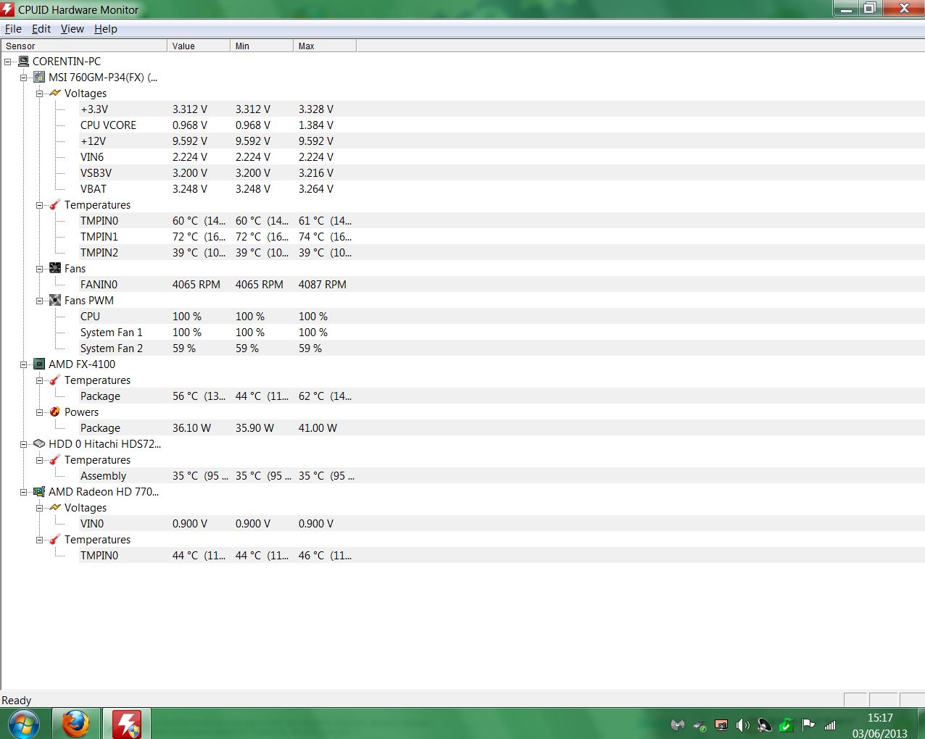Screen dimensions: 925x739
Task: Collapse the Radeon Voltages group
Action: [40, 508]
